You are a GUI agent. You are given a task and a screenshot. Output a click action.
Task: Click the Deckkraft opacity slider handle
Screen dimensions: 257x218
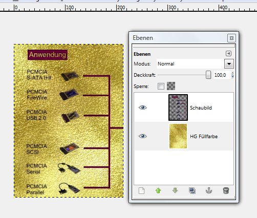click(208, 75)
